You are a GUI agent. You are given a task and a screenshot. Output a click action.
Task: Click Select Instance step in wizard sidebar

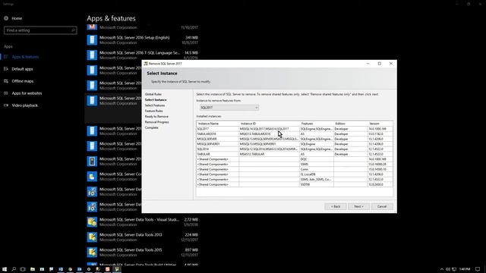[x=156, y=99]
